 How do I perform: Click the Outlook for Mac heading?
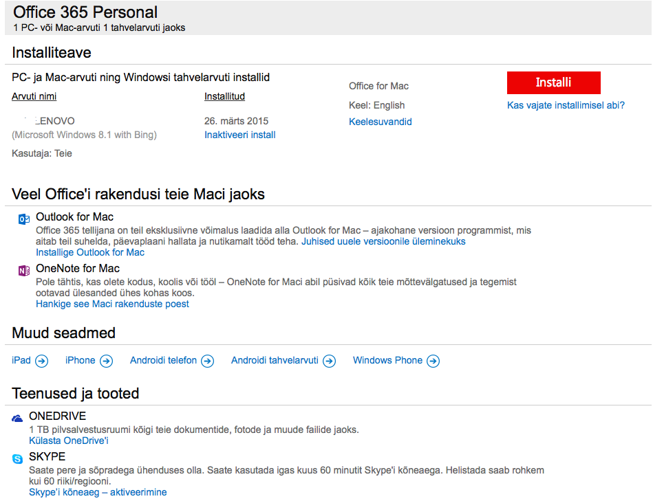[74, 216]
